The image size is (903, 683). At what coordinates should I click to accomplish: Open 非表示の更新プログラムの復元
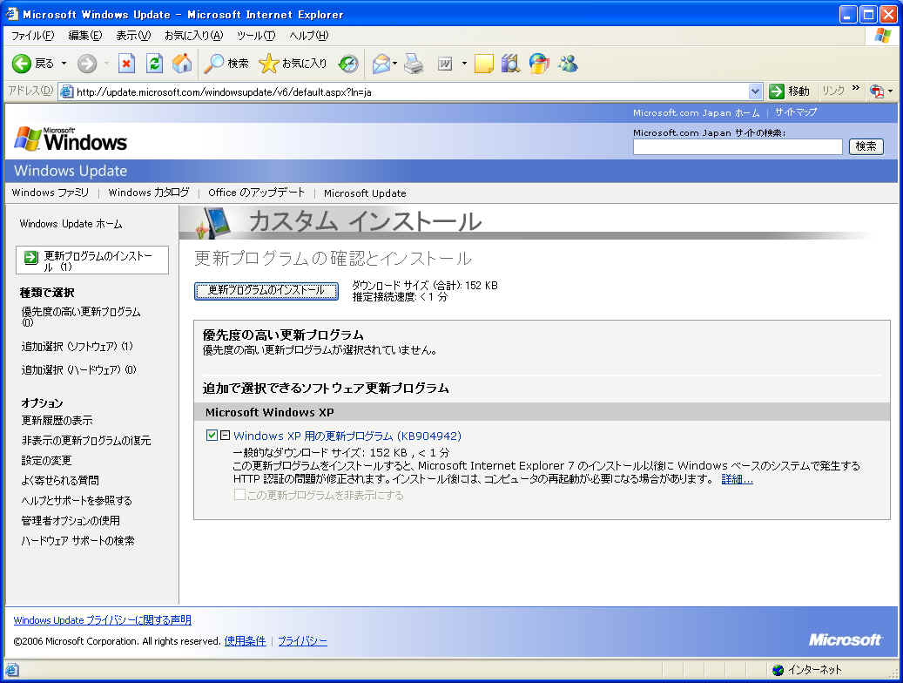(x=86, y=441)
